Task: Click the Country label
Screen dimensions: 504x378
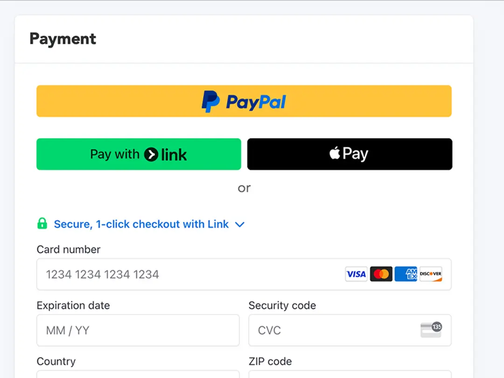Action: 56,362
